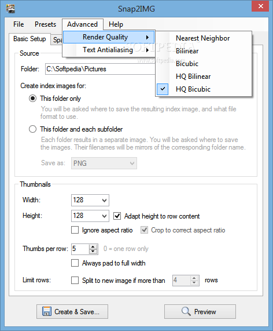Click the Preview button

(200, 311)
